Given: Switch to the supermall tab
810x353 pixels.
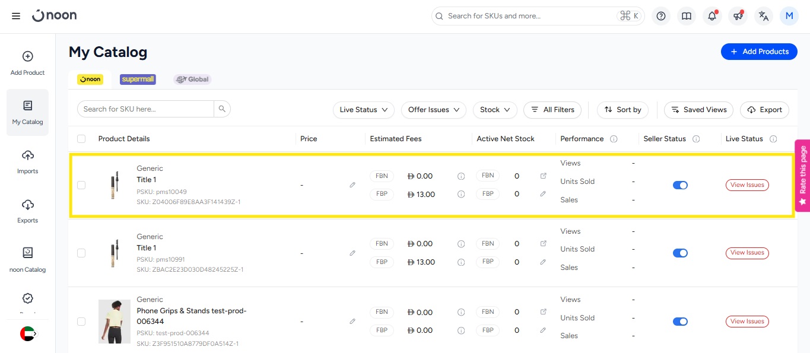Looking at the screenshot, I should point(138,79).
